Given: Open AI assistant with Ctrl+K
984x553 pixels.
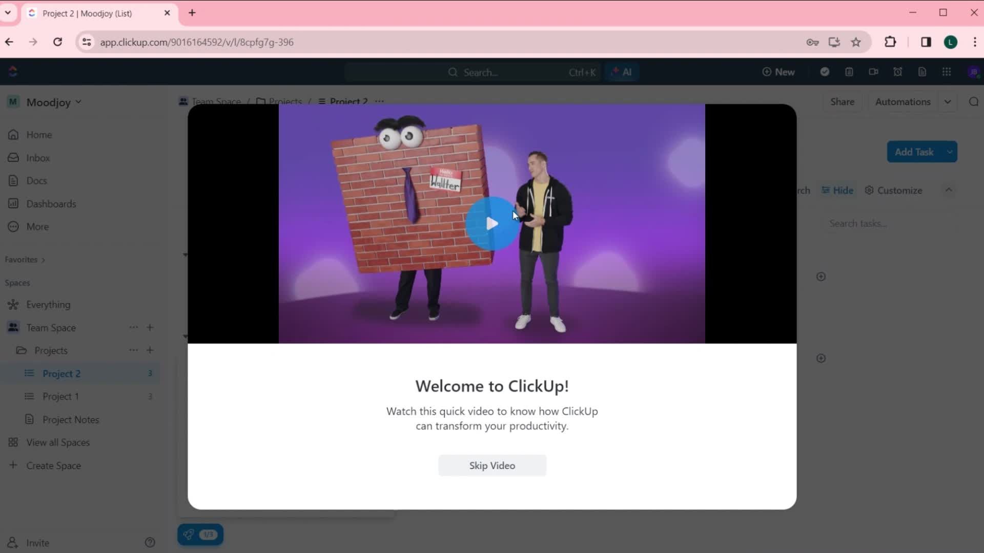Looking at the screenshot, I should (623, 72).
